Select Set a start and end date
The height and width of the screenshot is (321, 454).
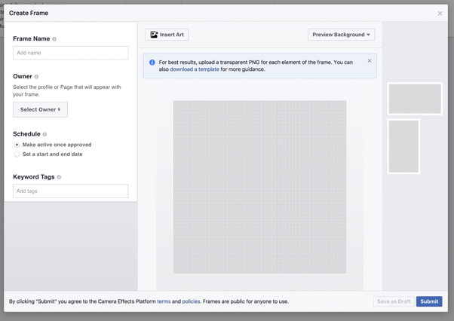(17, 154)
